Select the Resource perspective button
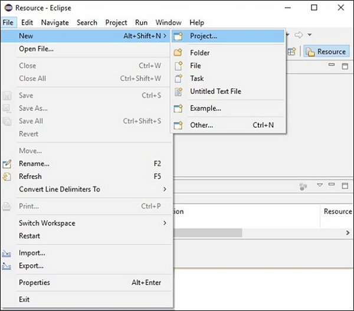The image size is (354, 311). 326,51
